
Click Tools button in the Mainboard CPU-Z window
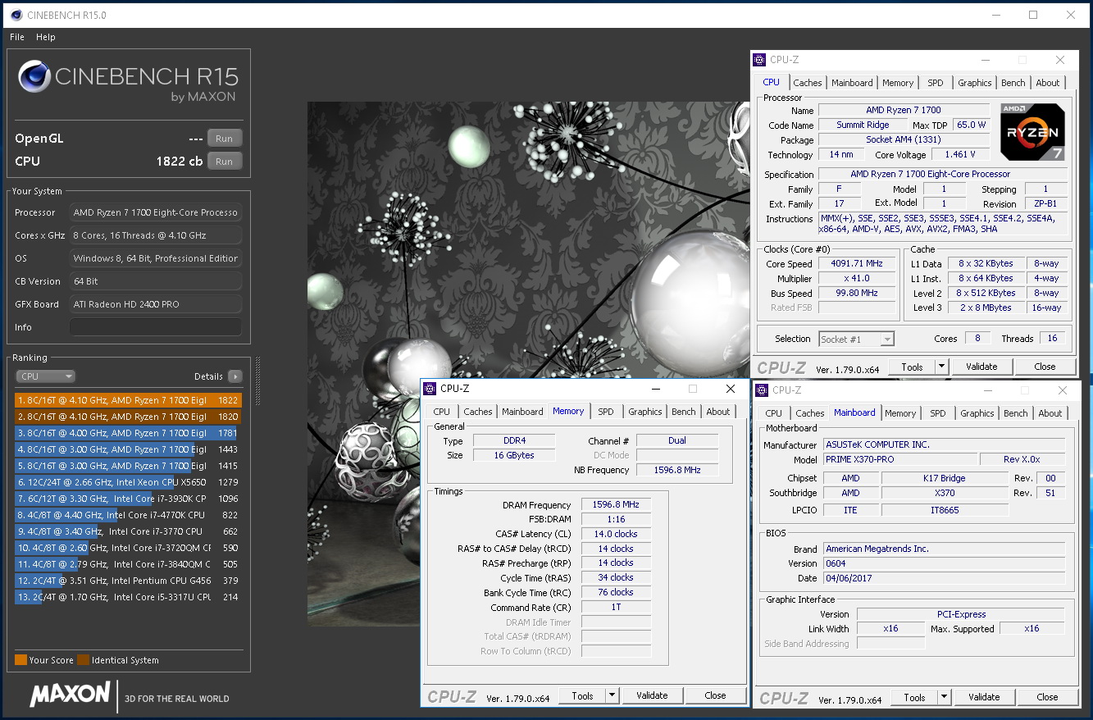coord(914,697)
